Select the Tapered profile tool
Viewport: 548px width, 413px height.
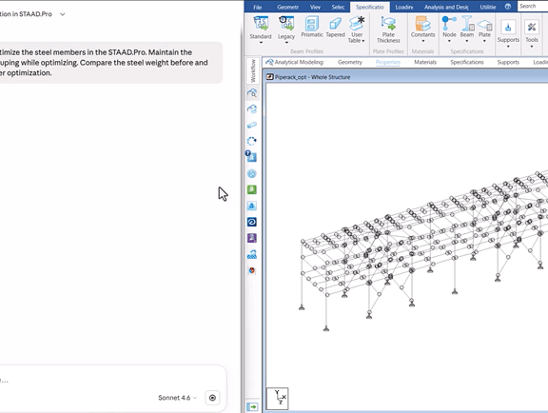(x=335, y=28)
